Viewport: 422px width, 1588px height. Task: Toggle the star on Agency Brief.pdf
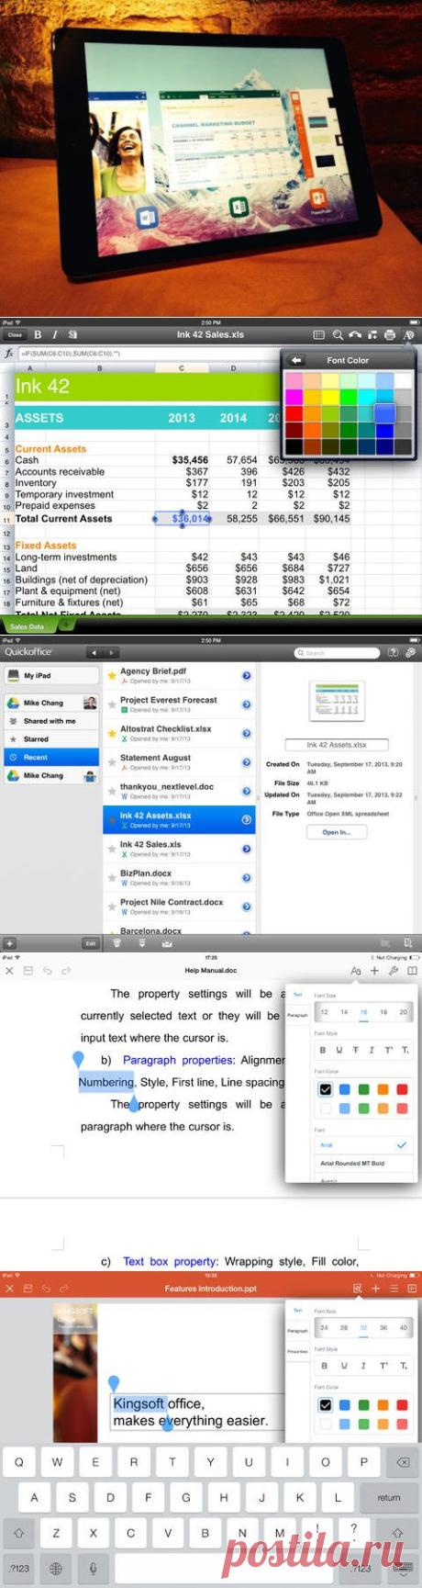112,675
